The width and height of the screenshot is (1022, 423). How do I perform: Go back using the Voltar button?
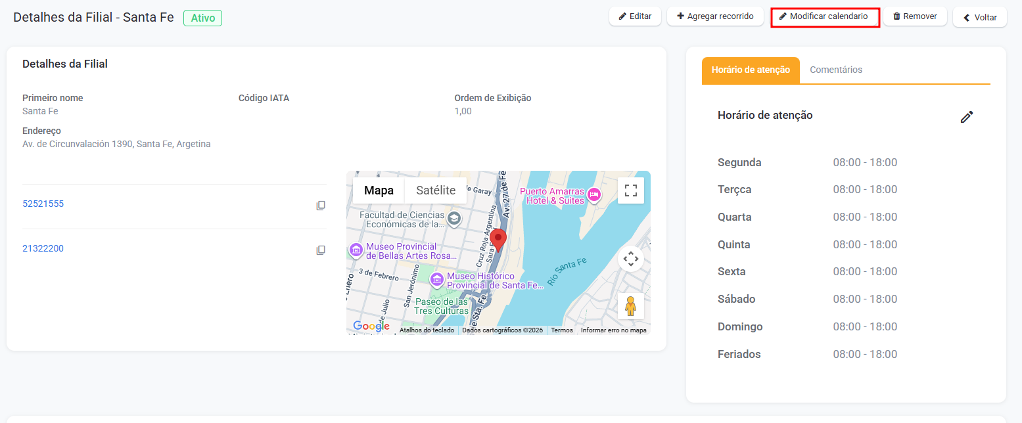point(980,18)
